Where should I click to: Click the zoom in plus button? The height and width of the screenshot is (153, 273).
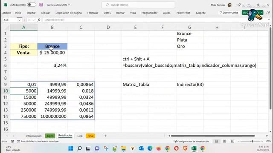click(262, 142)
